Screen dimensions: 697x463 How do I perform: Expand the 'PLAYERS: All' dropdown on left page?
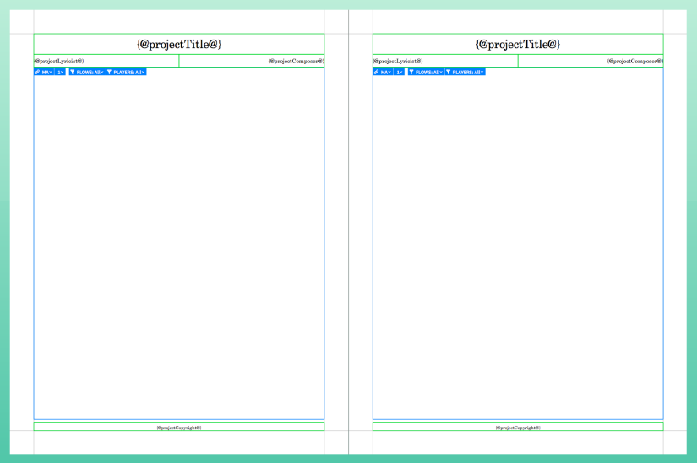(129, 73)
